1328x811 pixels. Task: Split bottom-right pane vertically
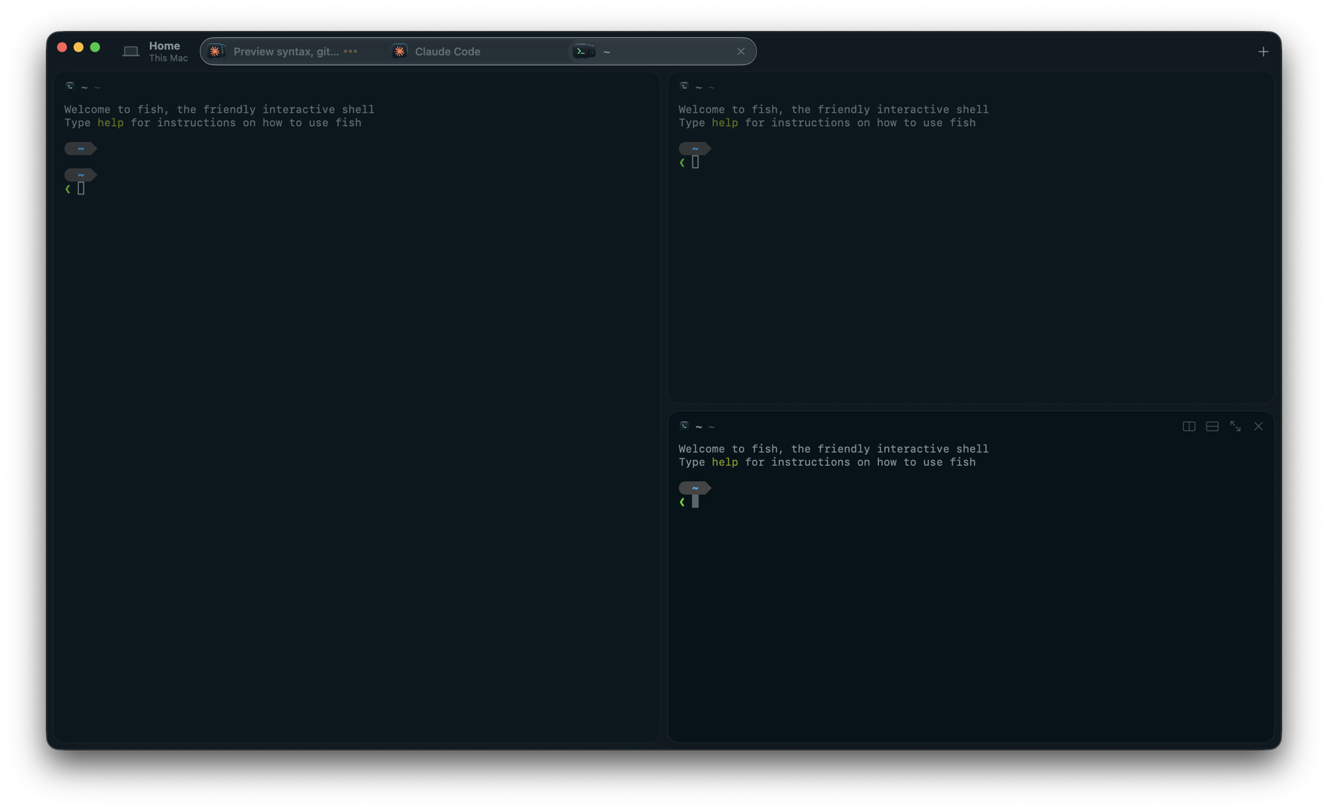1189,427
